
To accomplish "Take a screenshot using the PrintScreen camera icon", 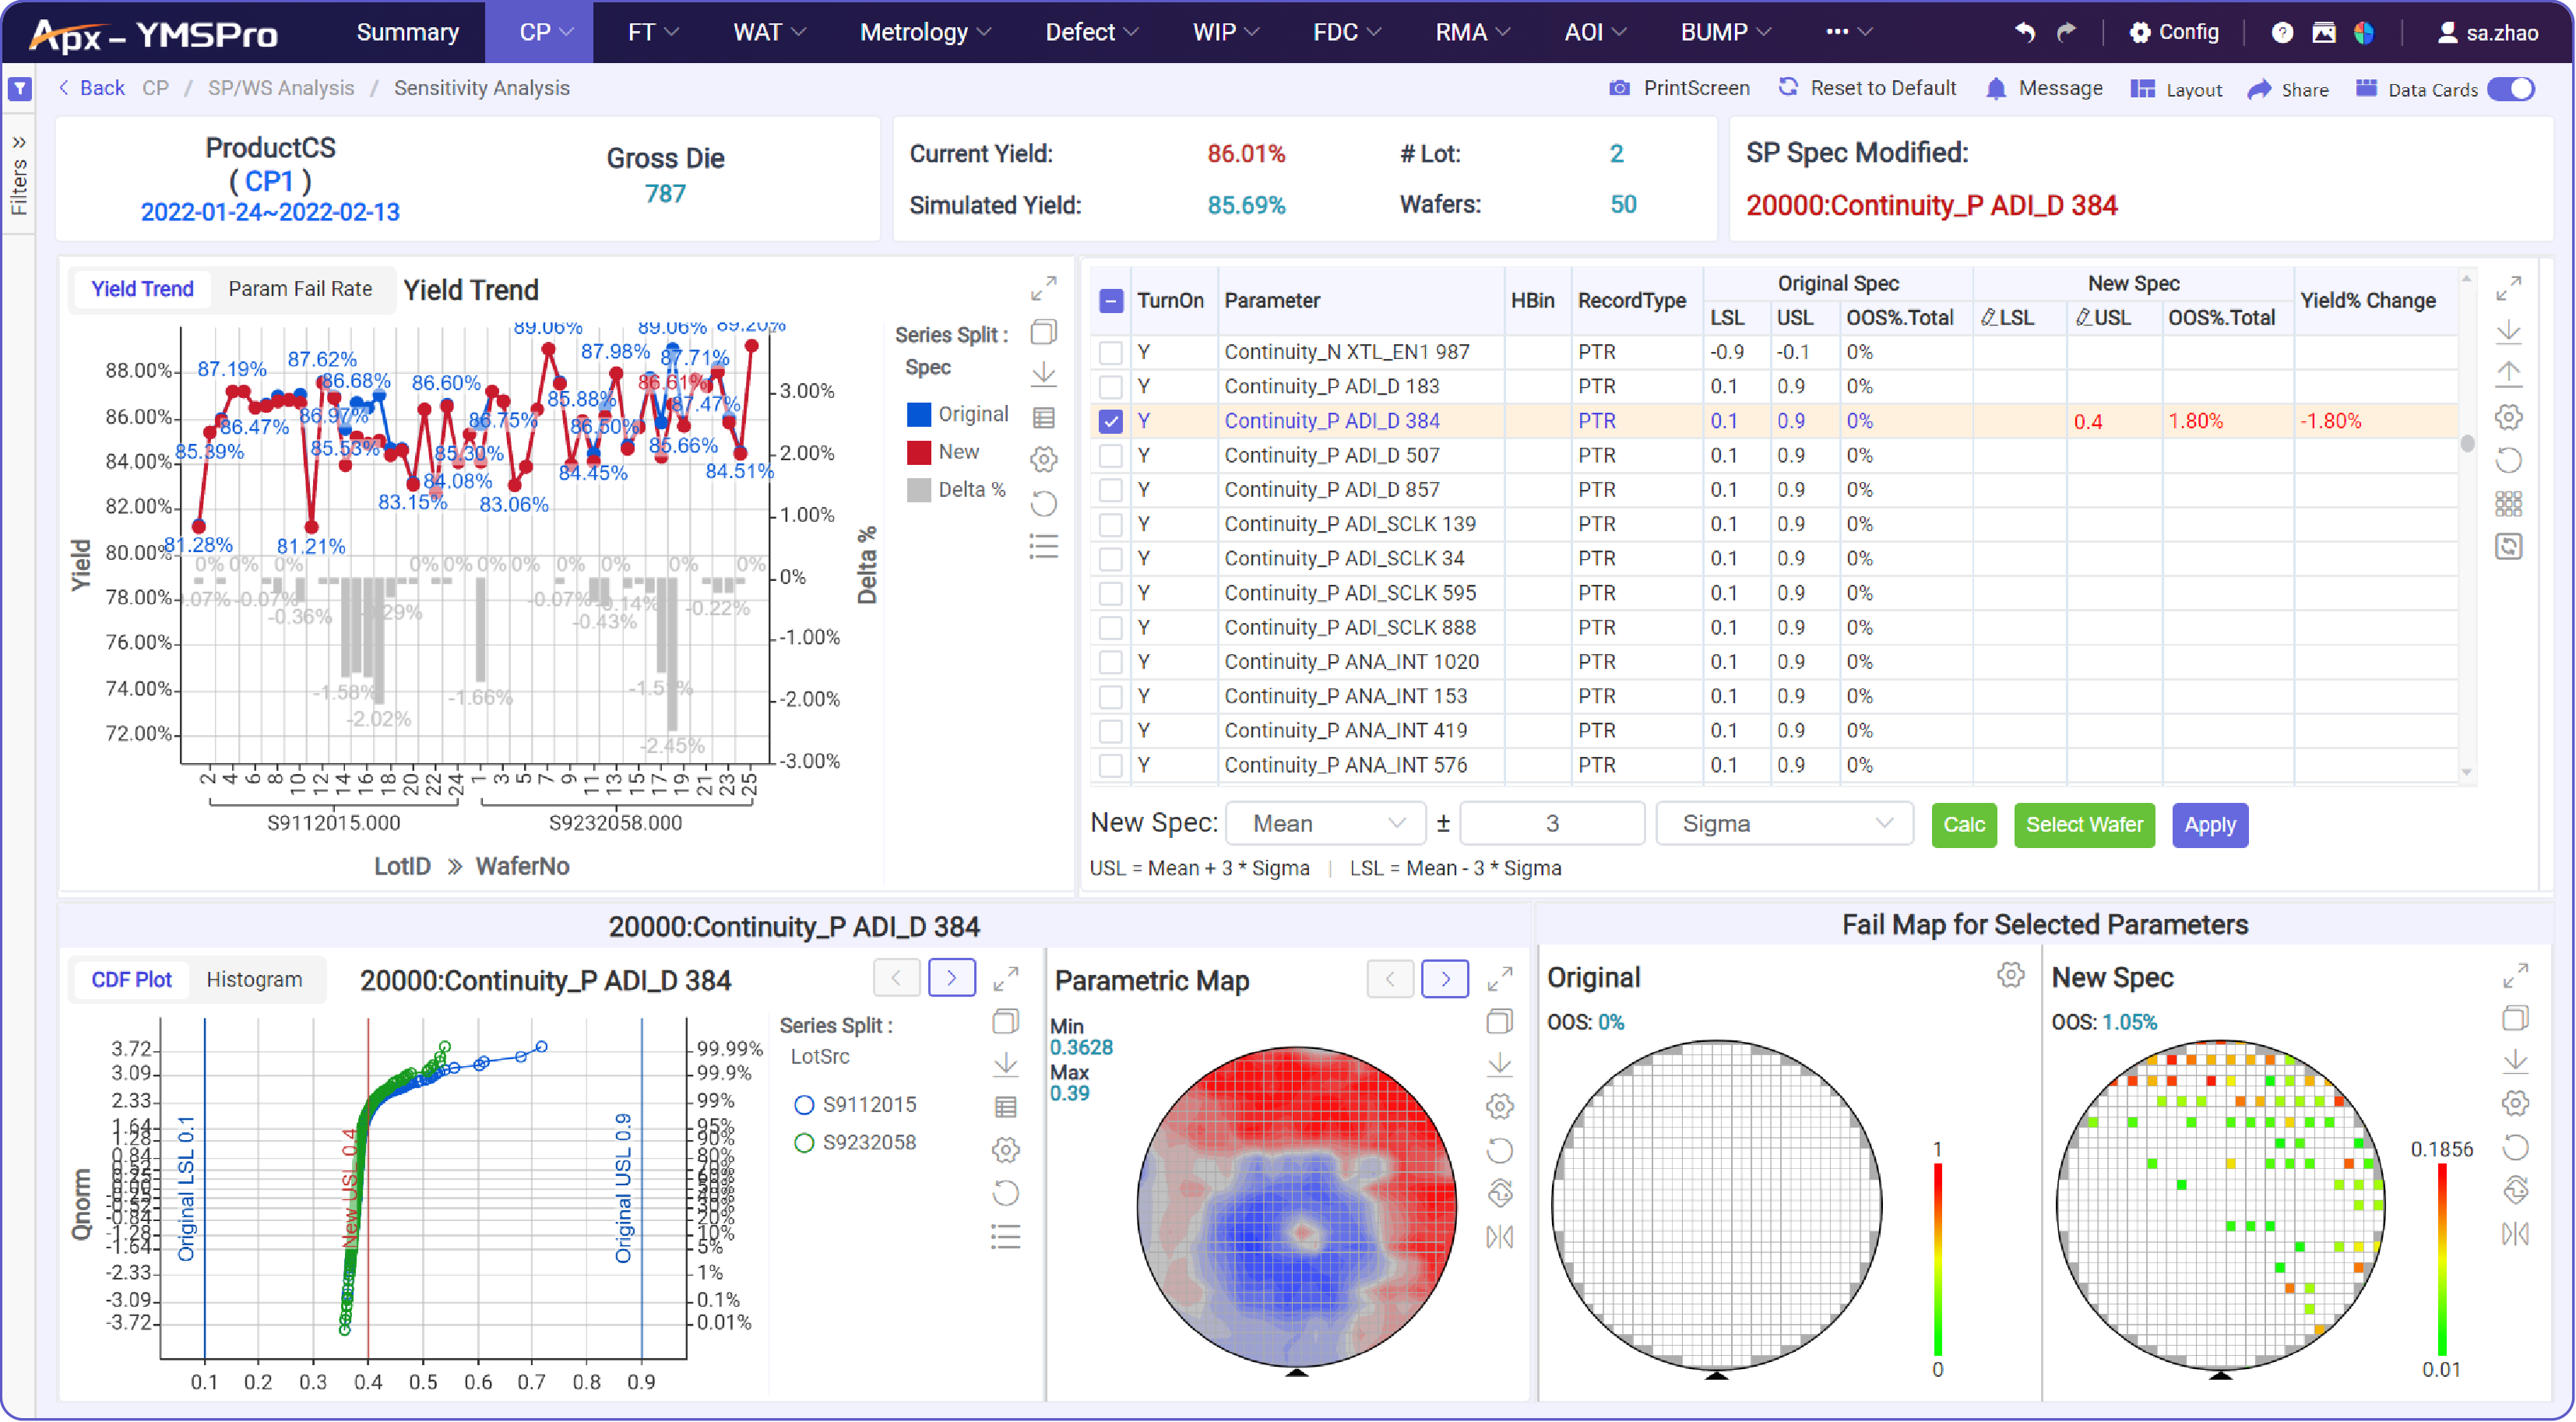I will (x=1618, y=88).
